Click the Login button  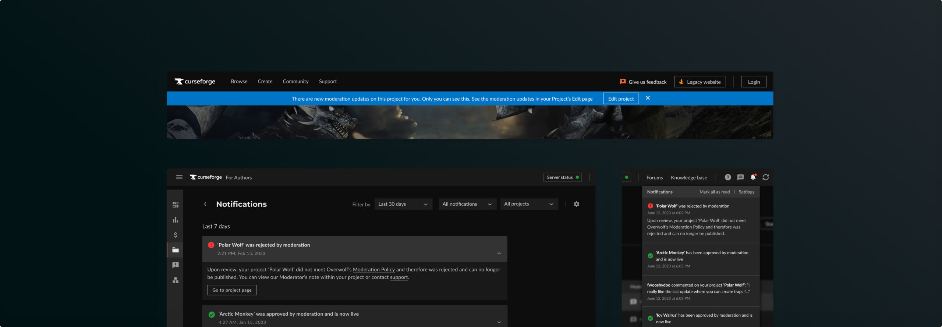tap(754, 82)
